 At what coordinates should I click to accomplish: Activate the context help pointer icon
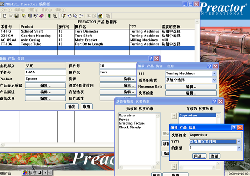[36, 16]
